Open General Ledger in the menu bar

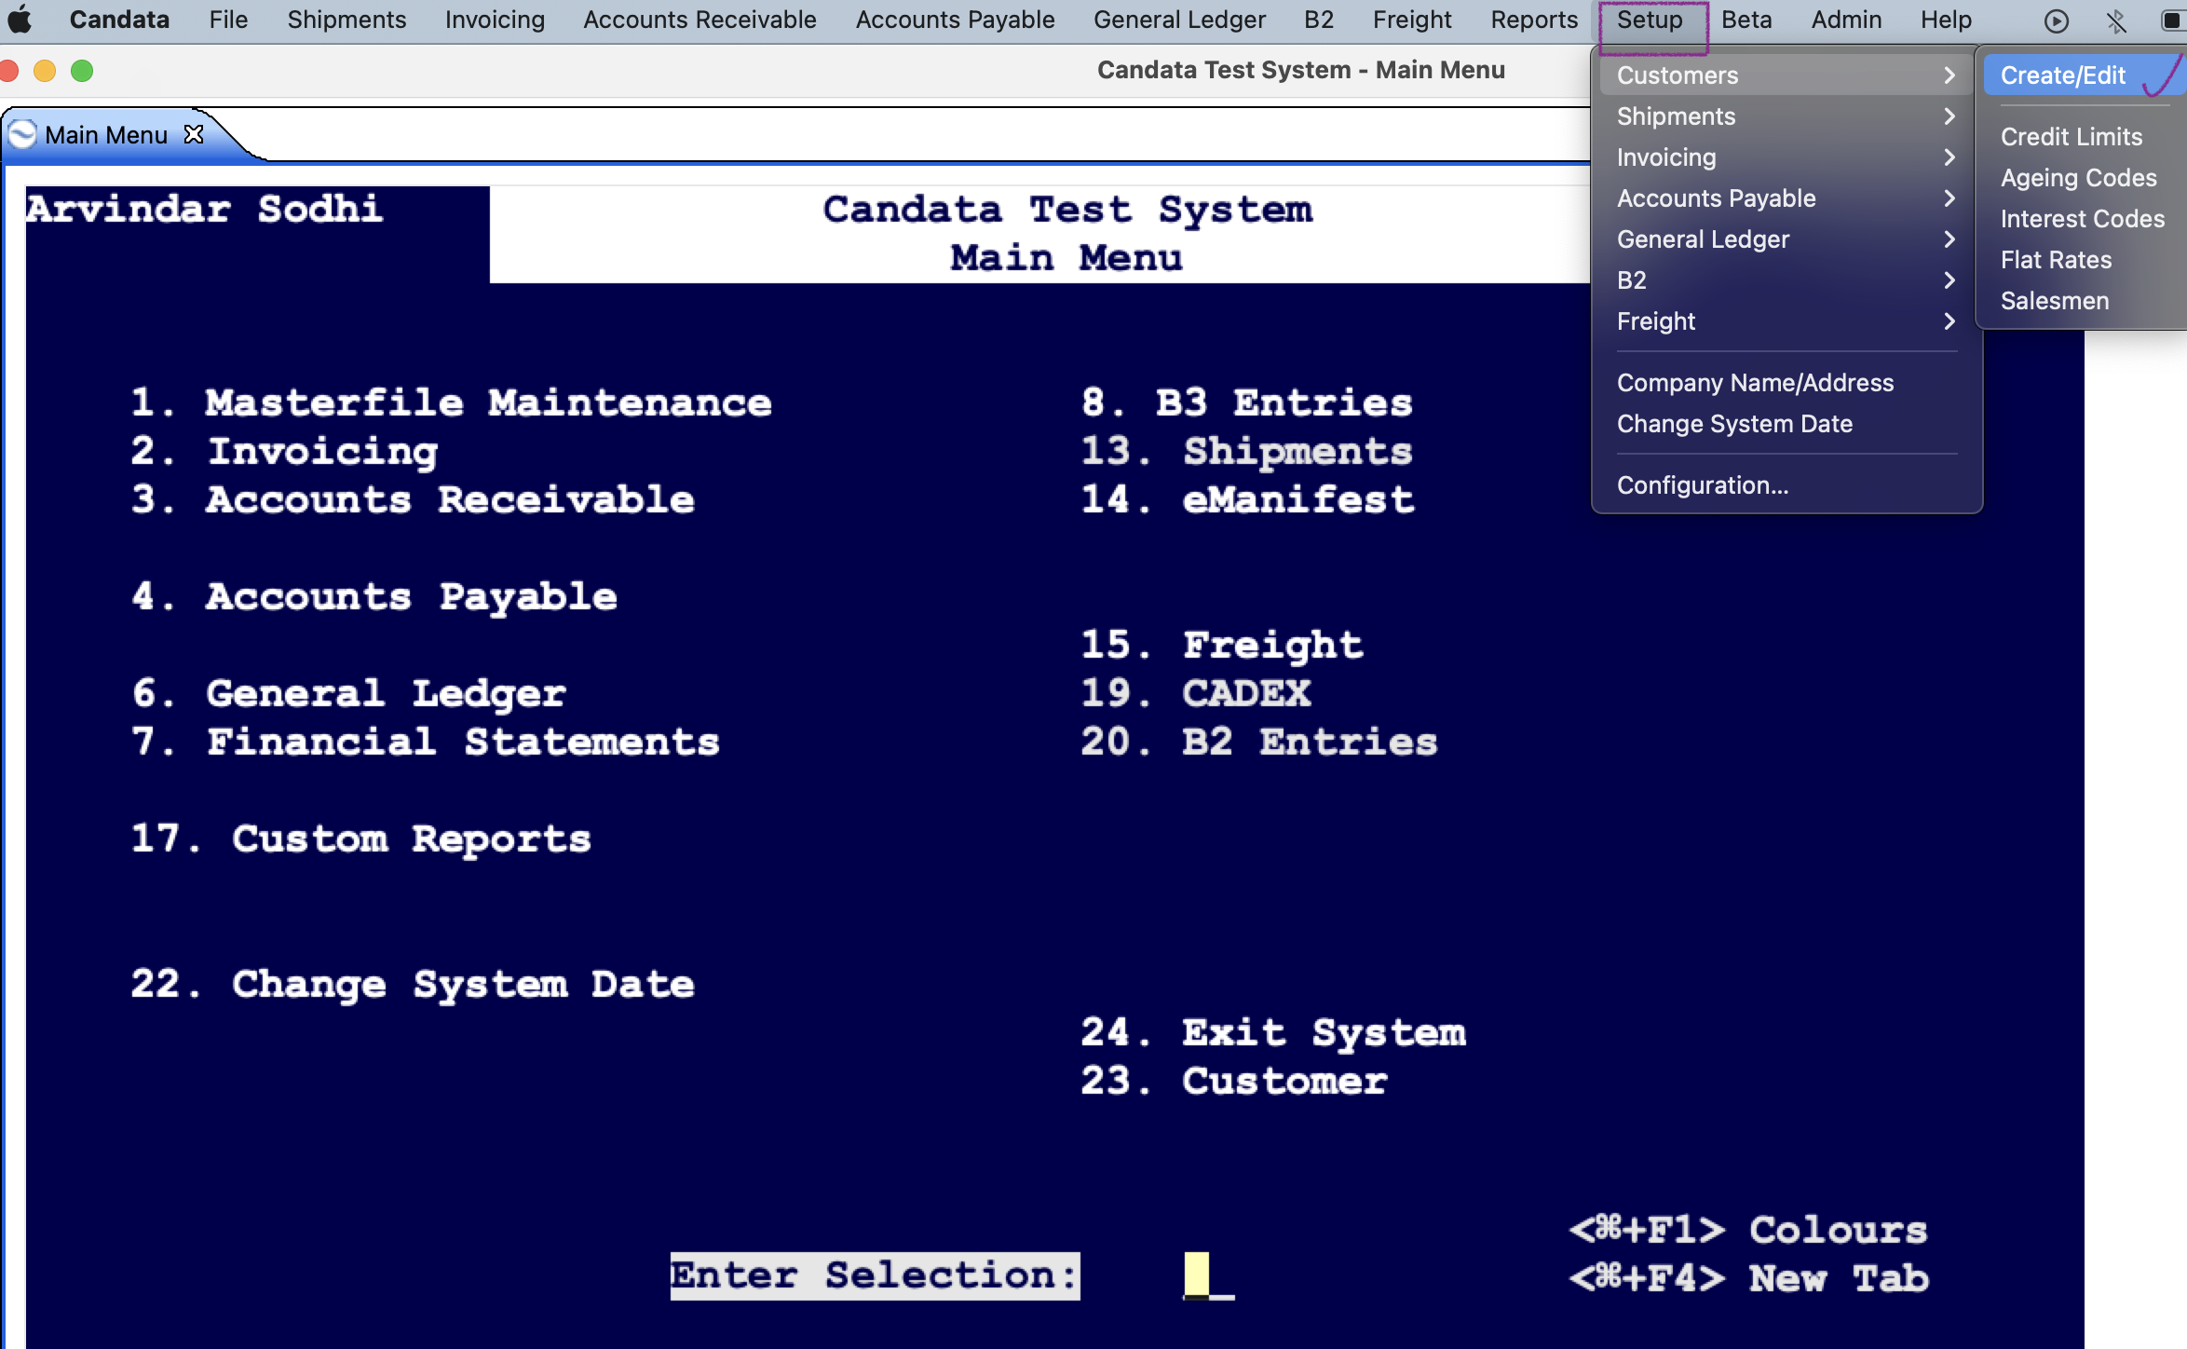pos(1179,20)
